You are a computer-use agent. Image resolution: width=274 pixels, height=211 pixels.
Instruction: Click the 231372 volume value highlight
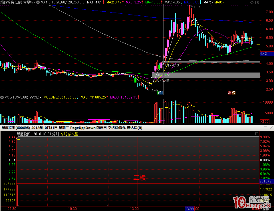point(265,181)
